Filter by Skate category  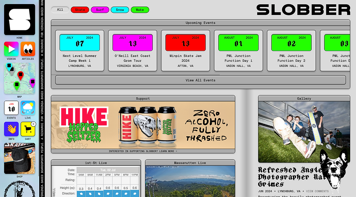coord(80,10)
